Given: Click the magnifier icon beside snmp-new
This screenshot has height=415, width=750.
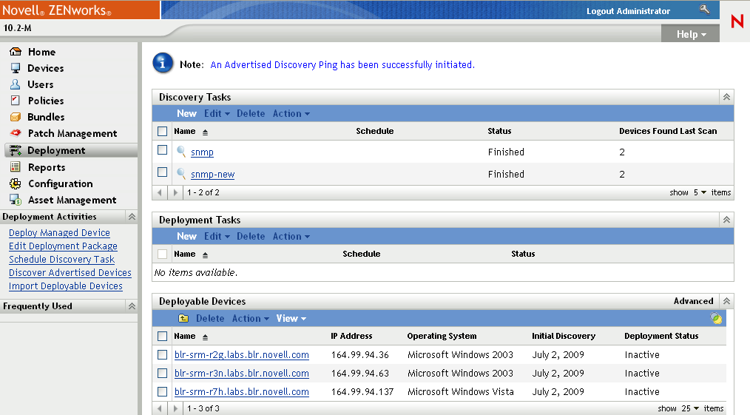Looking at the screenshot, I should 181,174.
